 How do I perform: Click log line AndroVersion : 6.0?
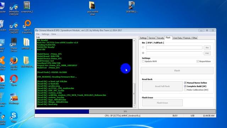[45, 61]
